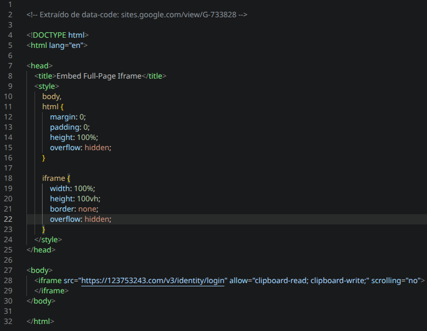
Task: Click the scrolling="no" attribute
Action: pos(396,280)
